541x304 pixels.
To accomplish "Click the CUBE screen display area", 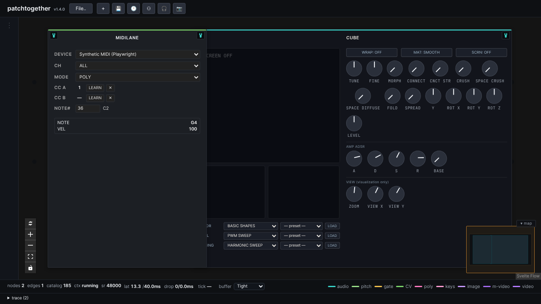I will coord(272,106).
